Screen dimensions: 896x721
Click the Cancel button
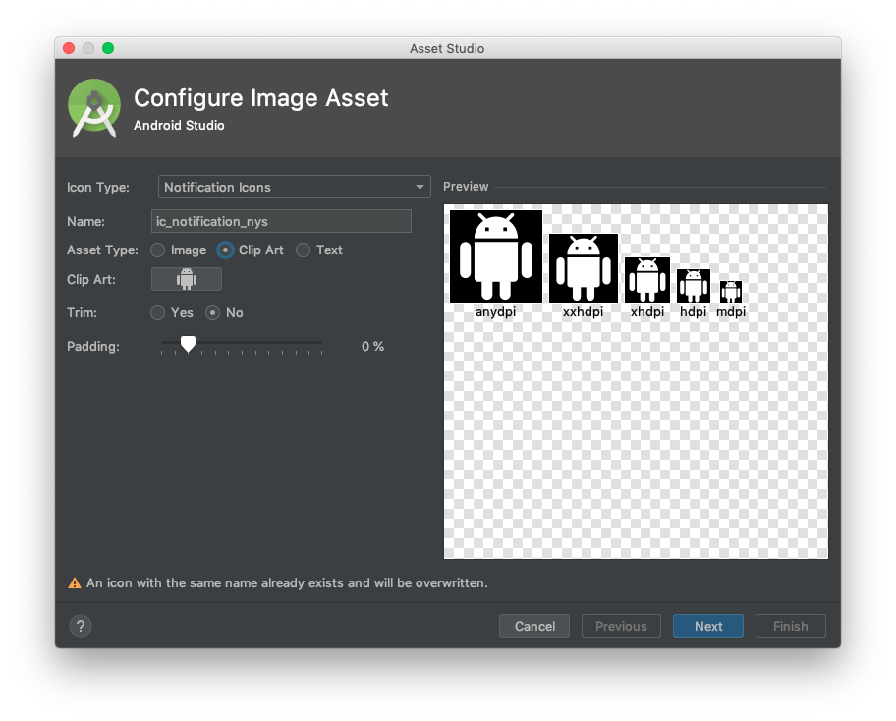(534, 626)
